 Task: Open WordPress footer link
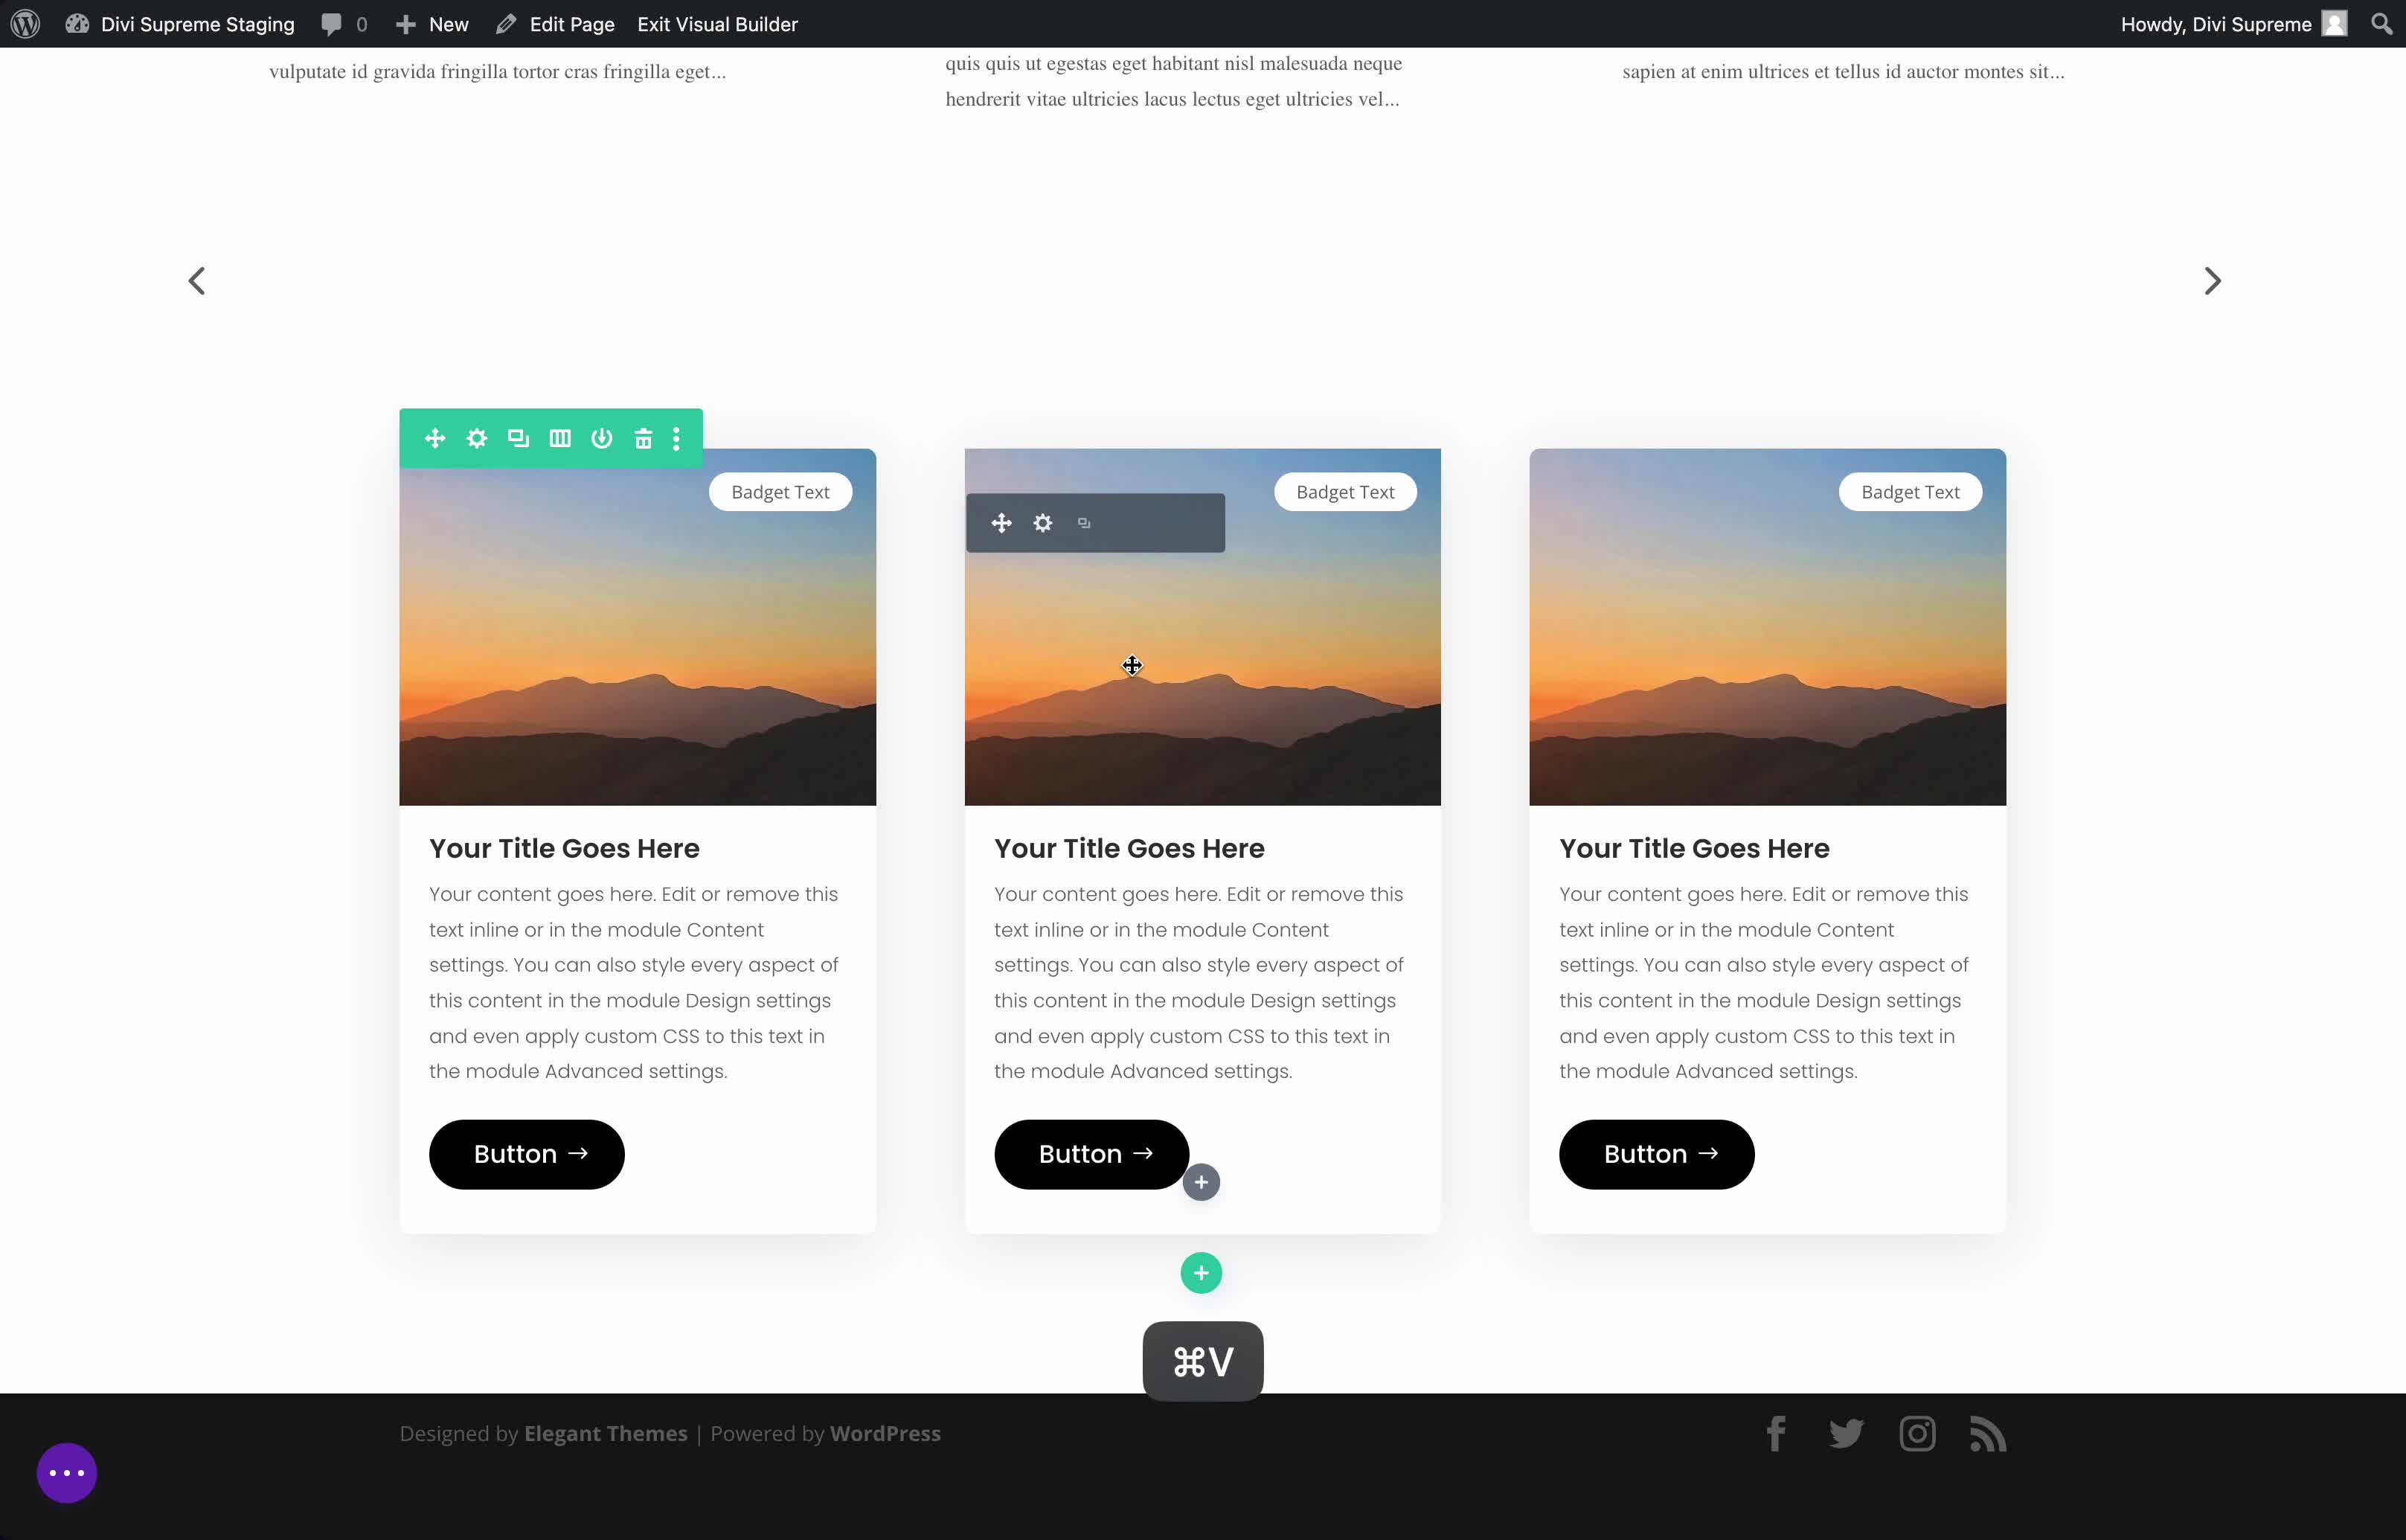pyautogui.click(x=885, y=1433)
